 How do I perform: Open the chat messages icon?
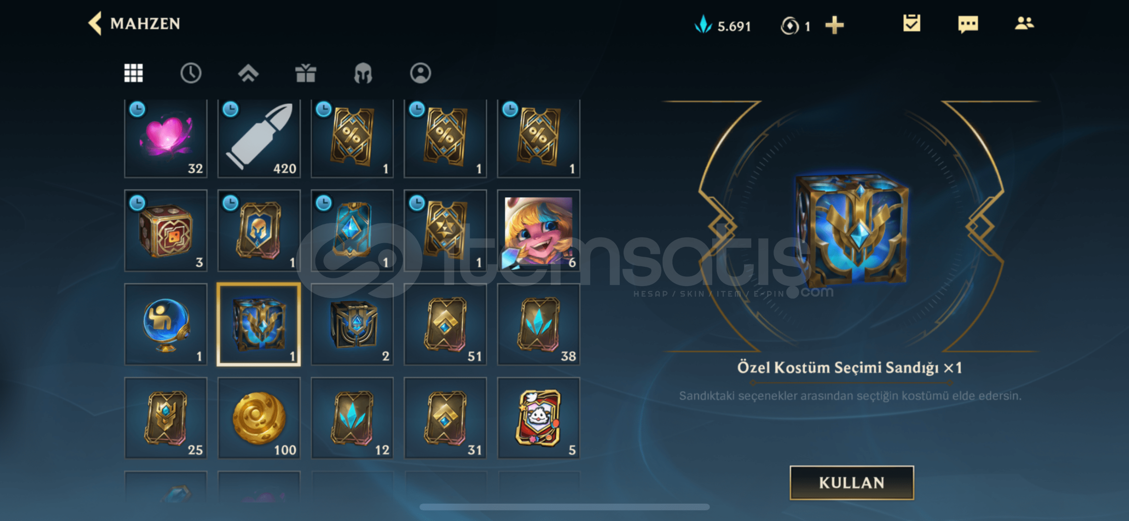point(968,24)
